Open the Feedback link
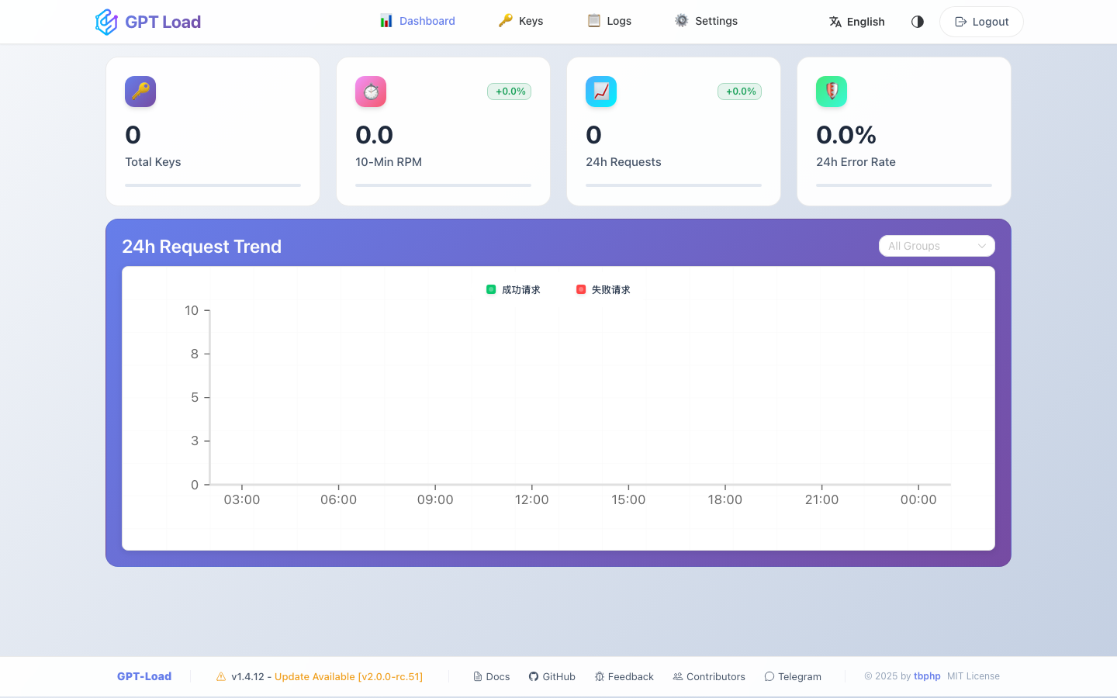This screenshot has width=1117, height=698. pyautogui.click(x=624, y=676)
